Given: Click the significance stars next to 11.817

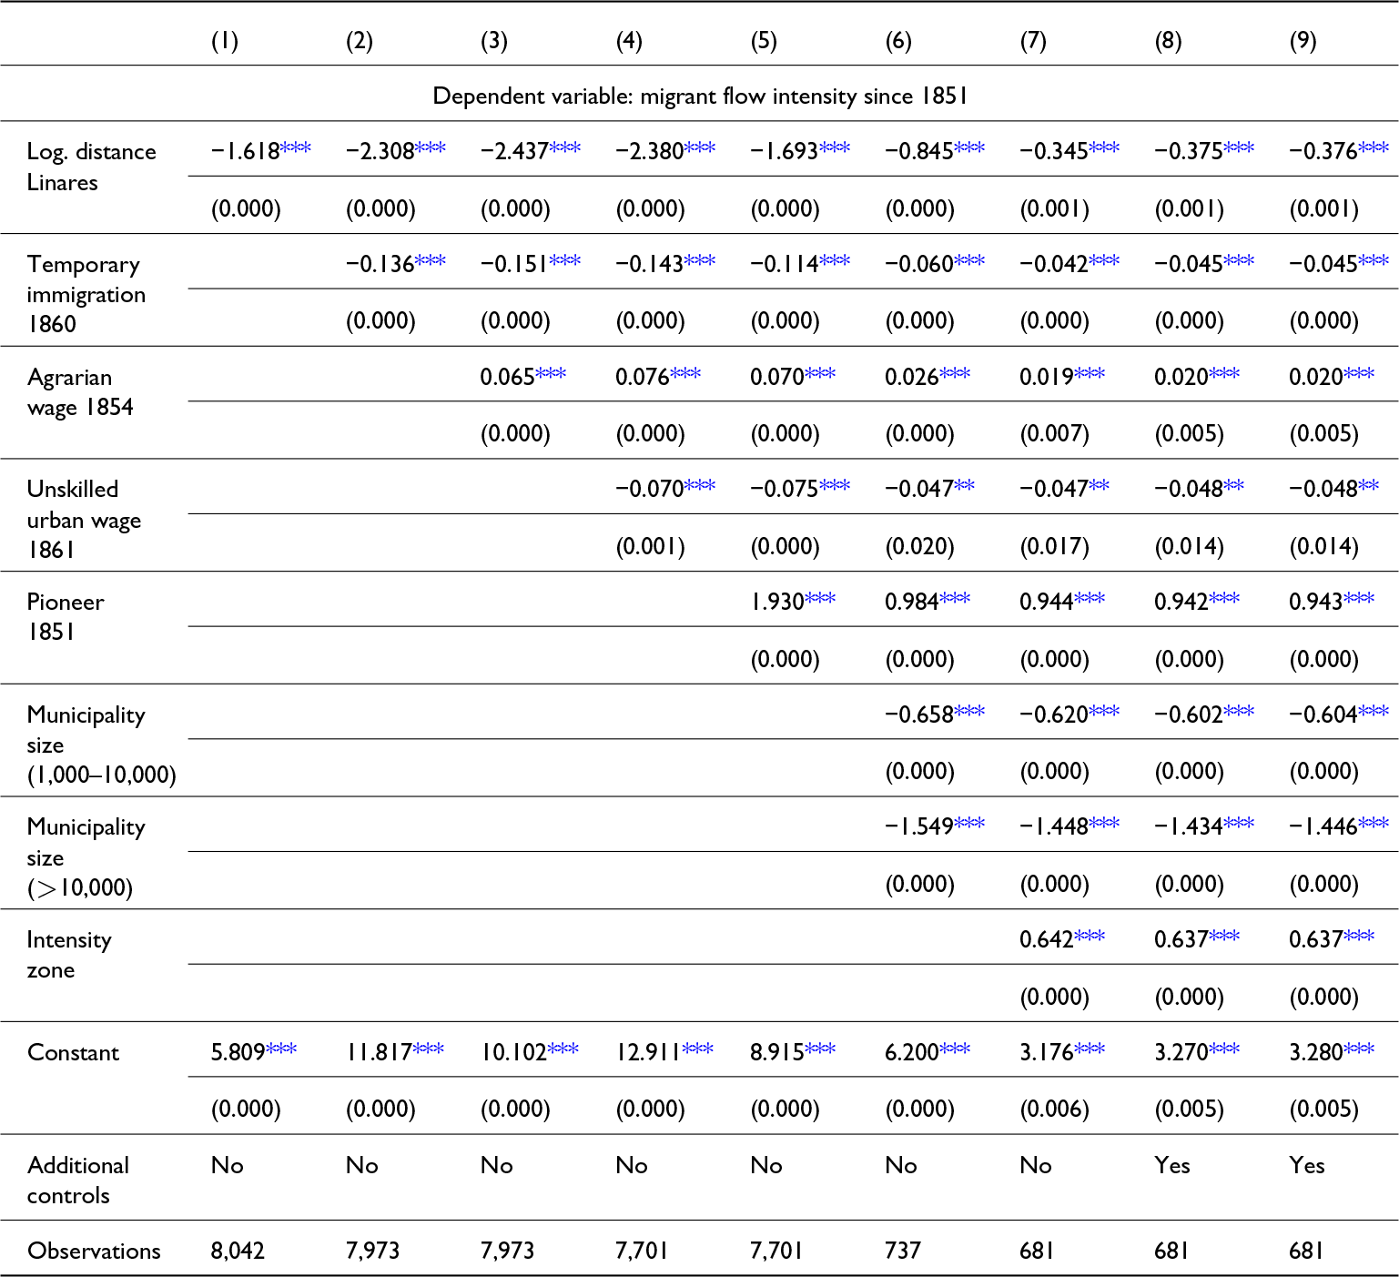Looking at the screenshot, I should click(x=429, y=1049).
